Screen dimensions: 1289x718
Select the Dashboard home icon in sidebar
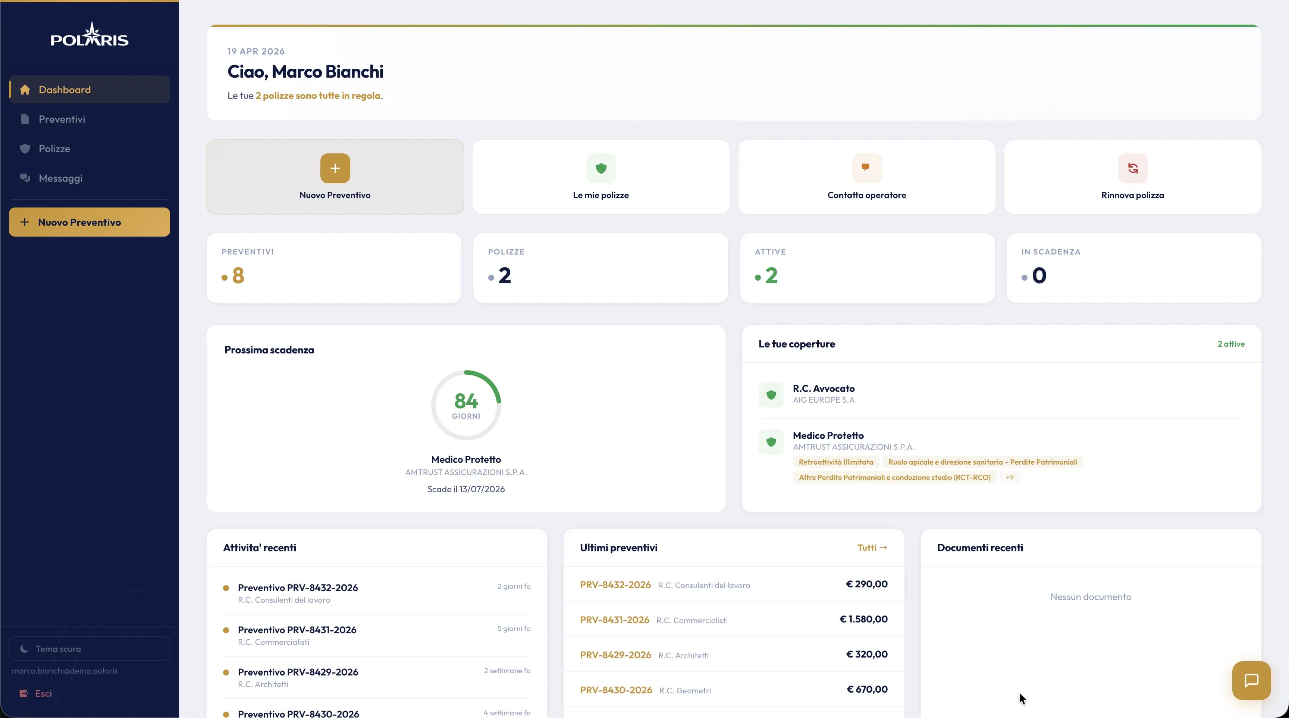tap(25, 89)
